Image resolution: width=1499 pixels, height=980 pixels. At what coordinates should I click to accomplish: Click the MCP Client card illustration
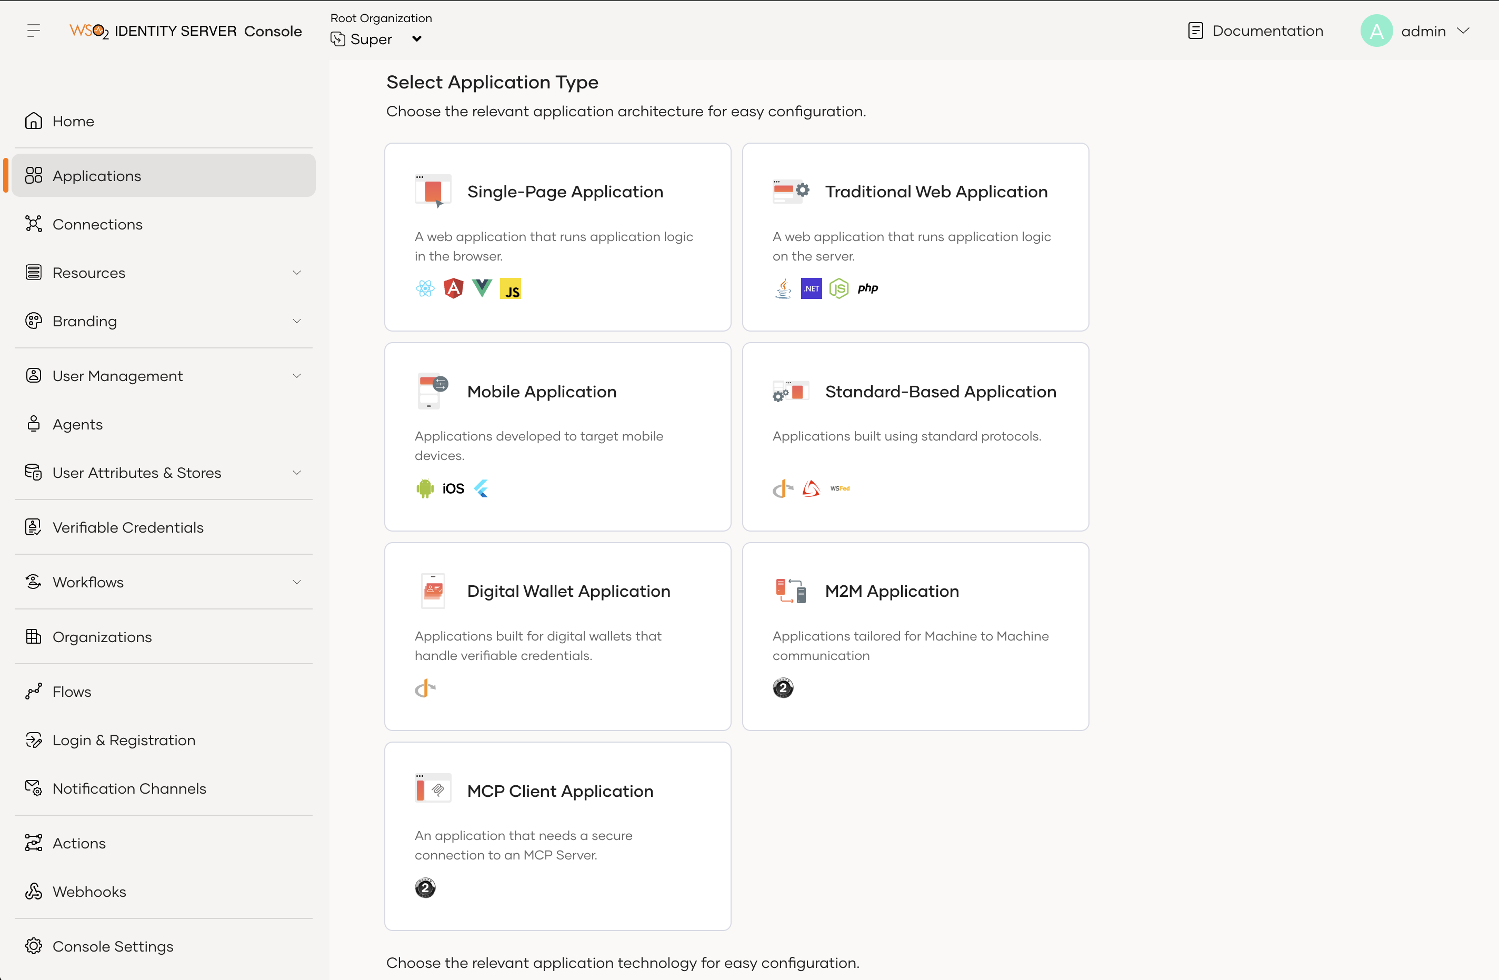pos(433,788)
